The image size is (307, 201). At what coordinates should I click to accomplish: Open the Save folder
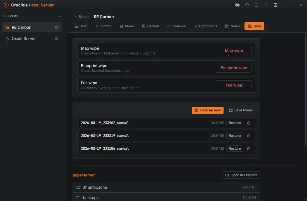240,110
